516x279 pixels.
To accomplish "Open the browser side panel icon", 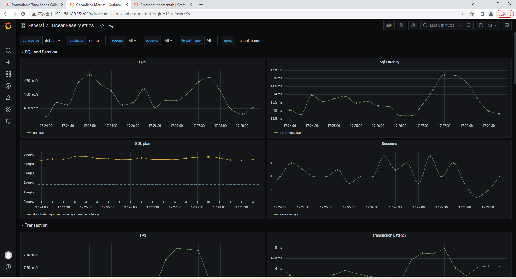I will point(482,14).
